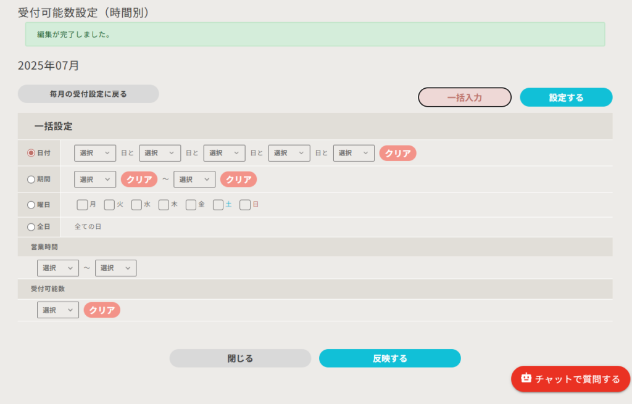This screenshot has width=632, height=404.
Task: Enable the 土 Saturday checkbox
Action: tap(218, 205)
